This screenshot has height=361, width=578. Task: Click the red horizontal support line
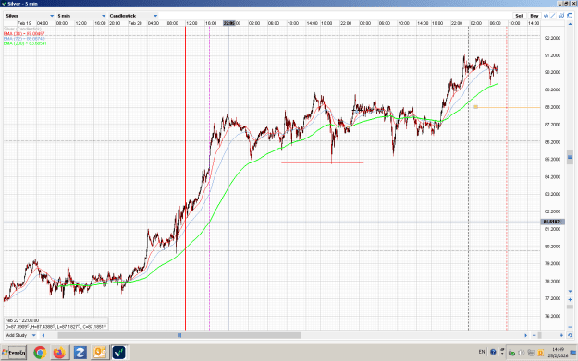pos(323,162)
